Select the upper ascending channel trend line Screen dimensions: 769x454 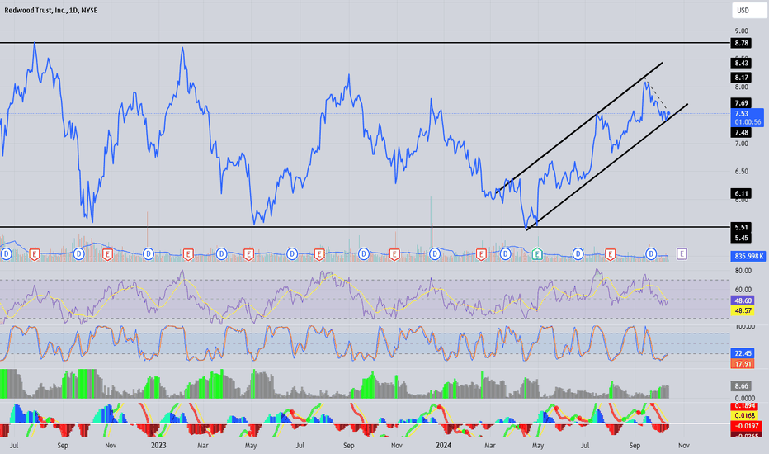pos(579,126)
